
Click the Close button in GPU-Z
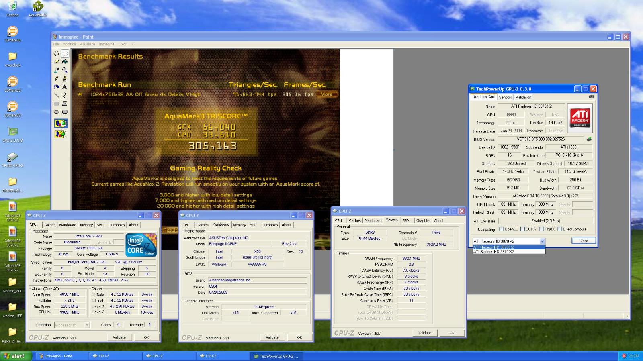[x=584, y=241]
